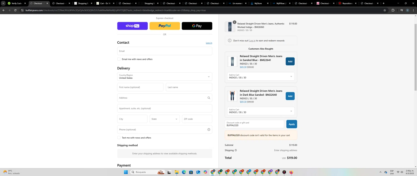Open Microsoft Store from the taskbar
Image resolution: width=417 pixels, height=176 pixels.
191,172
